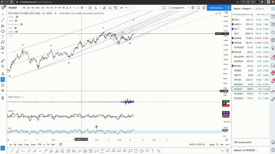Toggle visibility of the fourth indicator in legend
The image size is (275, 154).
(x=15, y=28)
